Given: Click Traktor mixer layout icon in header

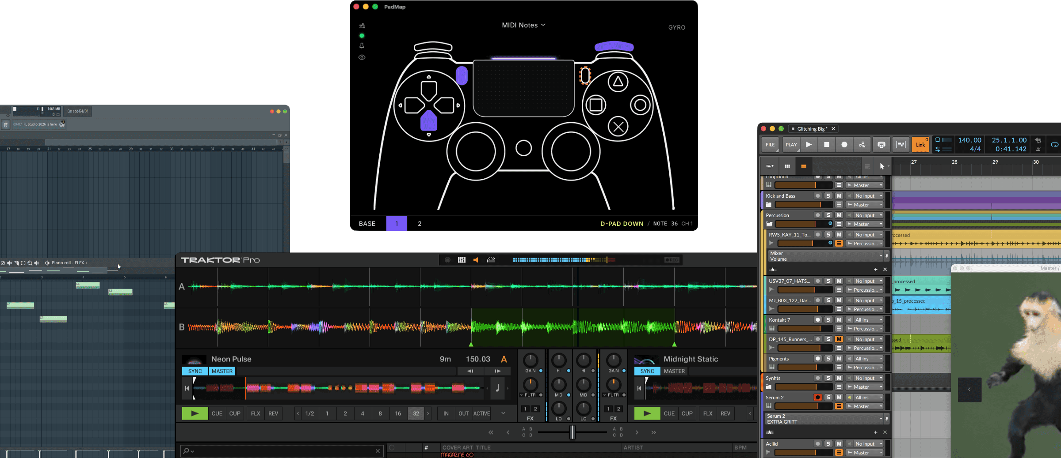Looking at the screenshot, I should coord(462,260).
